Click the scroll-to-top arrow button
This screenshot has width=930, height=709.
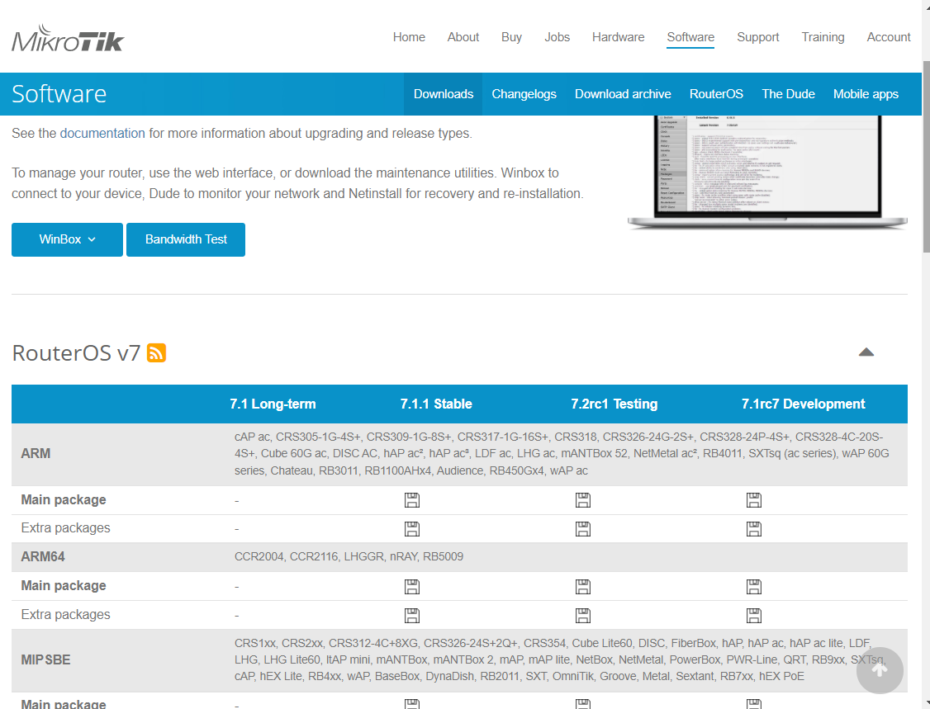pyautogui.click(x=880, y=670)
